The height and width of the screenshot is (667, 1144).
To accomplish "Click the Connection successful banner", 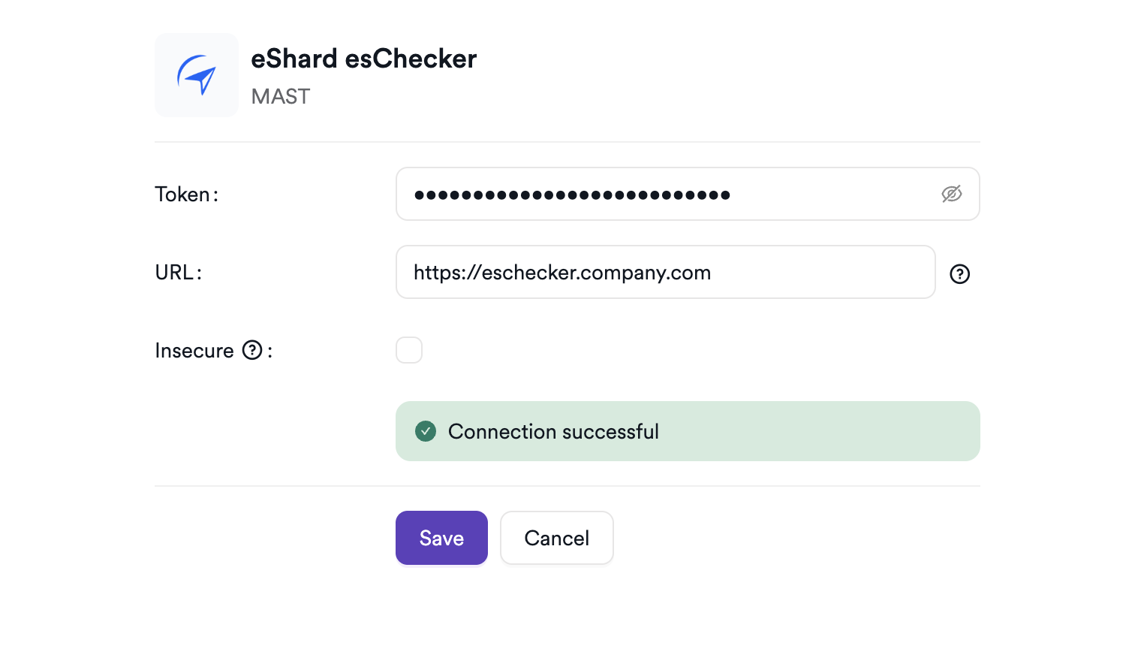I will (688, 431).
